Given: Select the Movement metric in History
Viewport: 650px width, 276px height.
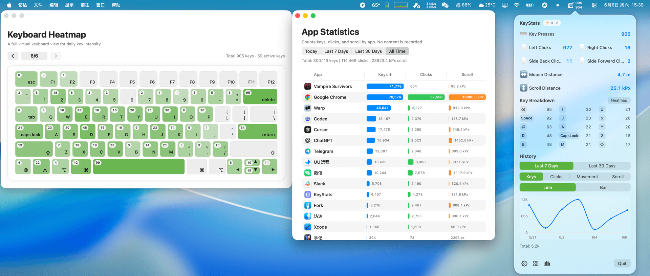Looking at the screenshot, I should pos(587,177).
